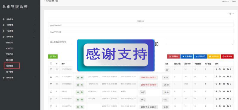Screen dimensions: 238x110
Task: Click the blue 批量封号 button
Action: tap(200, 56)
